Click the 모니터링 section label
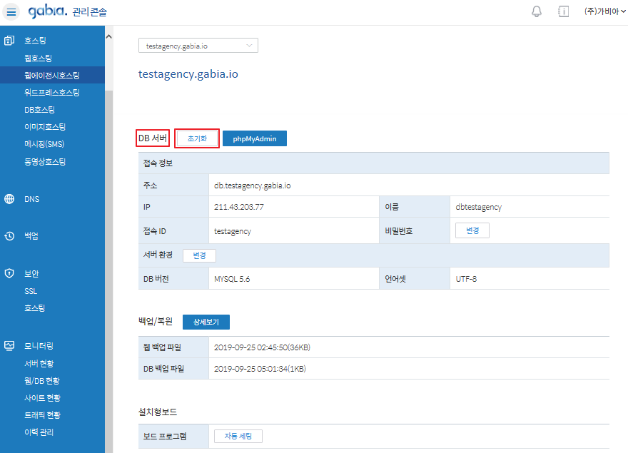 pos(39,346)
